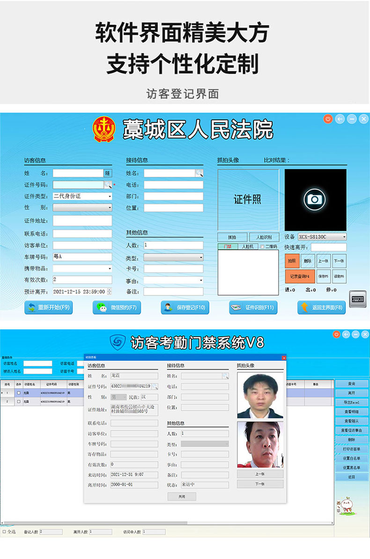Click the visitor list horizontal scrollbar
Viewport: 370px width, 559px height.
click(x=94, y=522)
